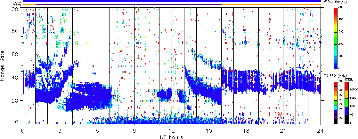Select the x-axis tick label "3"

(x=60, y=131)
